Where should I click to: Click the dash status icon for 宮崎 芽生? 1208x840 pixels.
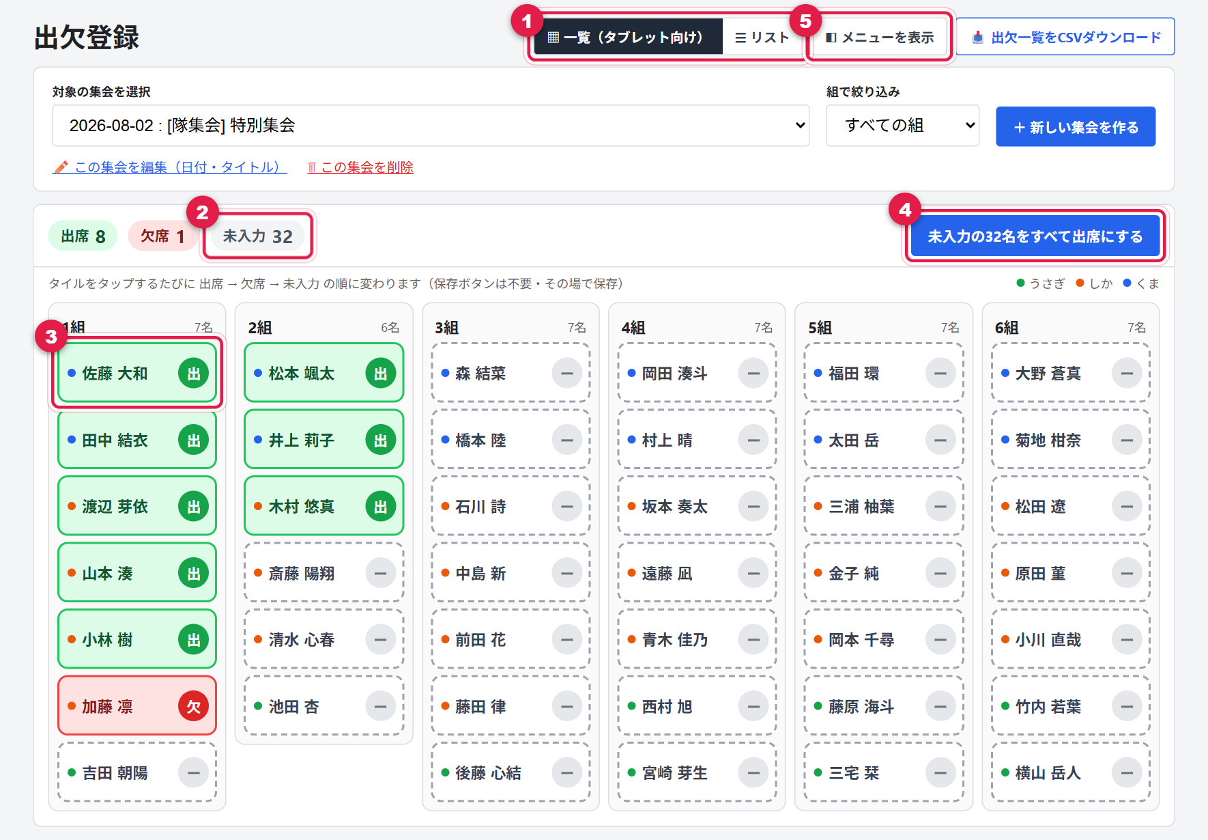pos(753,773)
